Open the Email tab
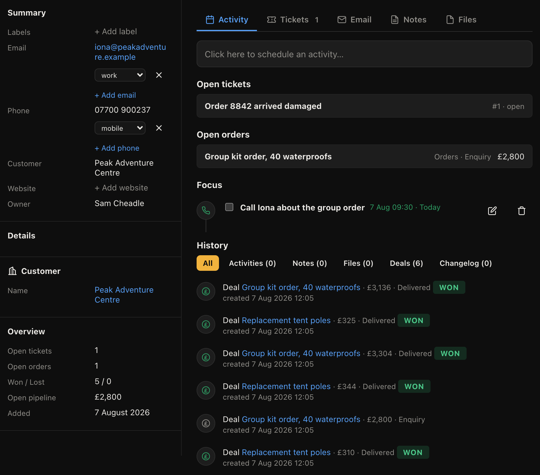Viewport: 540px width, 475px height. click(x=354, y=20)
